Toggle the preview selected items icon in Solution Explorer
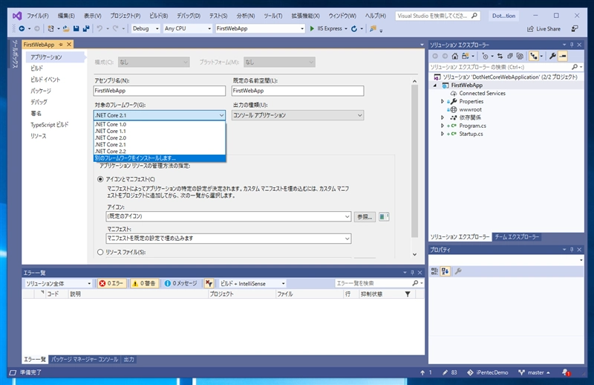 (x=563, y=56)
